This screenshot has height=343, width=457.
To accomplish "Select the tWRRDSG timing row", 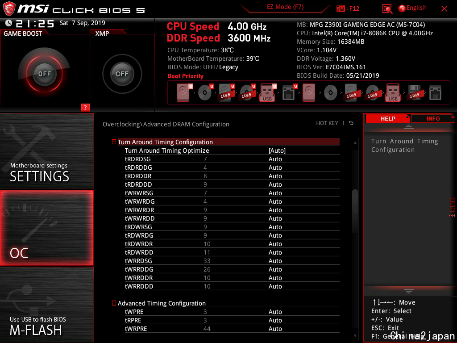I will coord(232,260).
